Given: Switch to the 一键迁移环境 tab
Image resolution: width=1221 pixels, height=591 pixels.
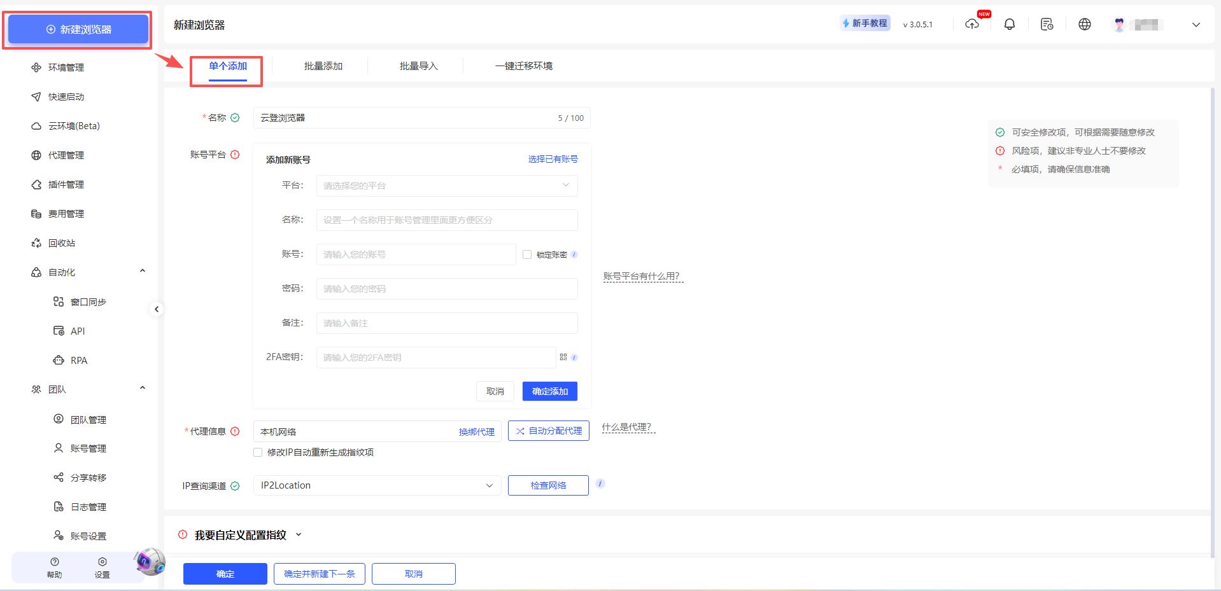Looking at the screenshot, I should tap(523, 66).
